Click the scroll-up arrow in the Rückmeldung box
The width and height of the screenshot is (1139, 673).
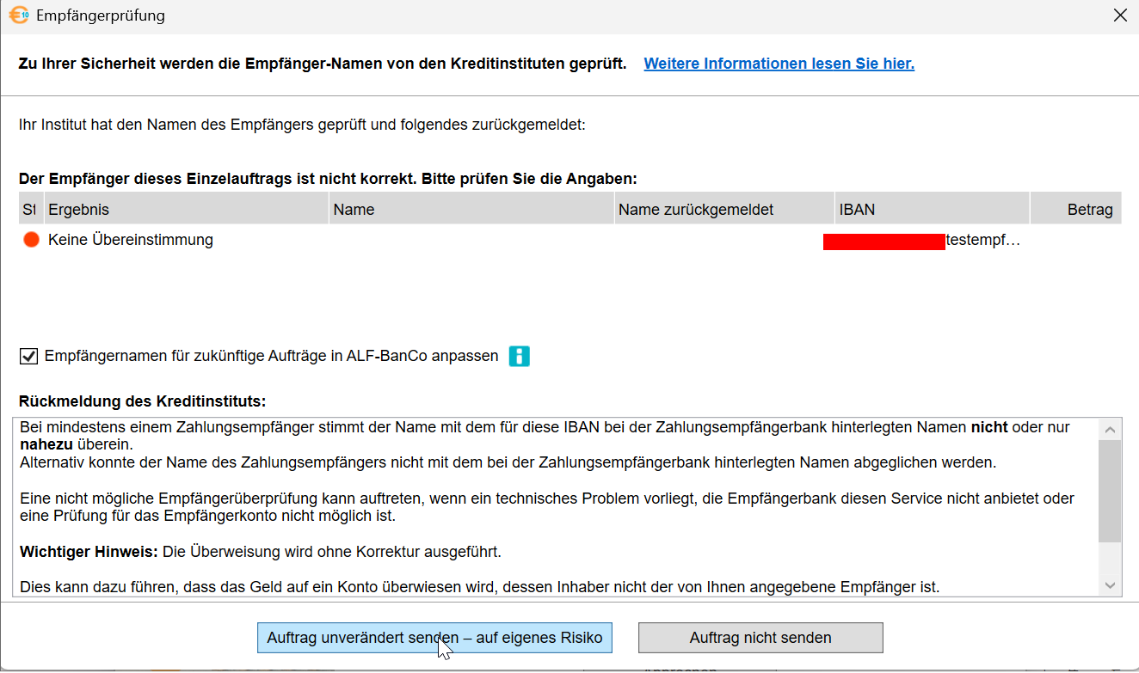1110,430
